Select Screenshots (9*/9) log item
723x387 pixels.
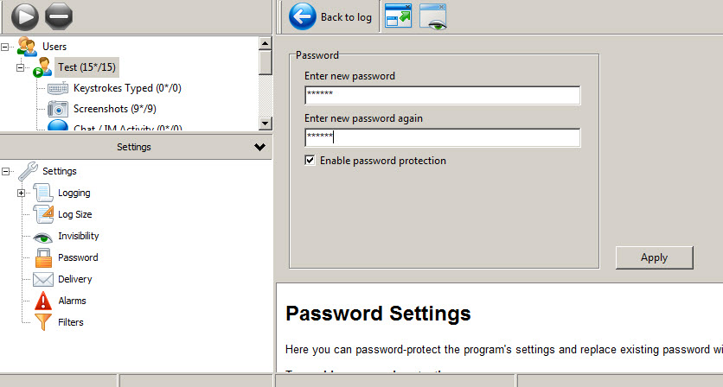coord(114,109)
